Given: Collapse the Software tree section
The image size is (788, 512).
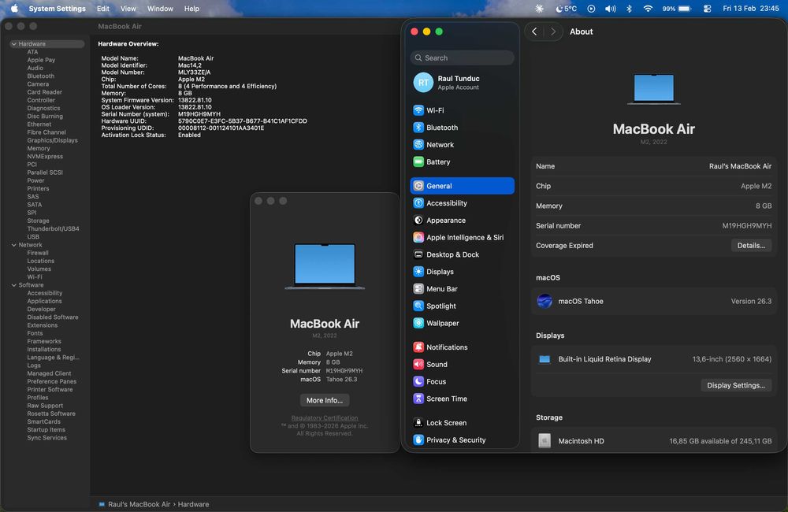Looking at the screenshot, I should pyautogui.click(x=13, y=285).
